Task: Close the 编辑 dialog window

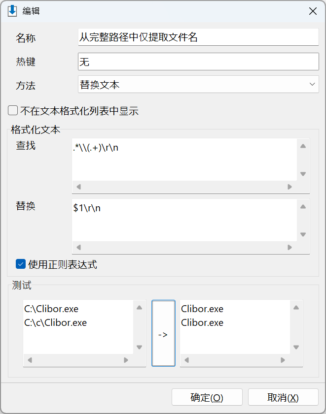Action: click(313, 11)
